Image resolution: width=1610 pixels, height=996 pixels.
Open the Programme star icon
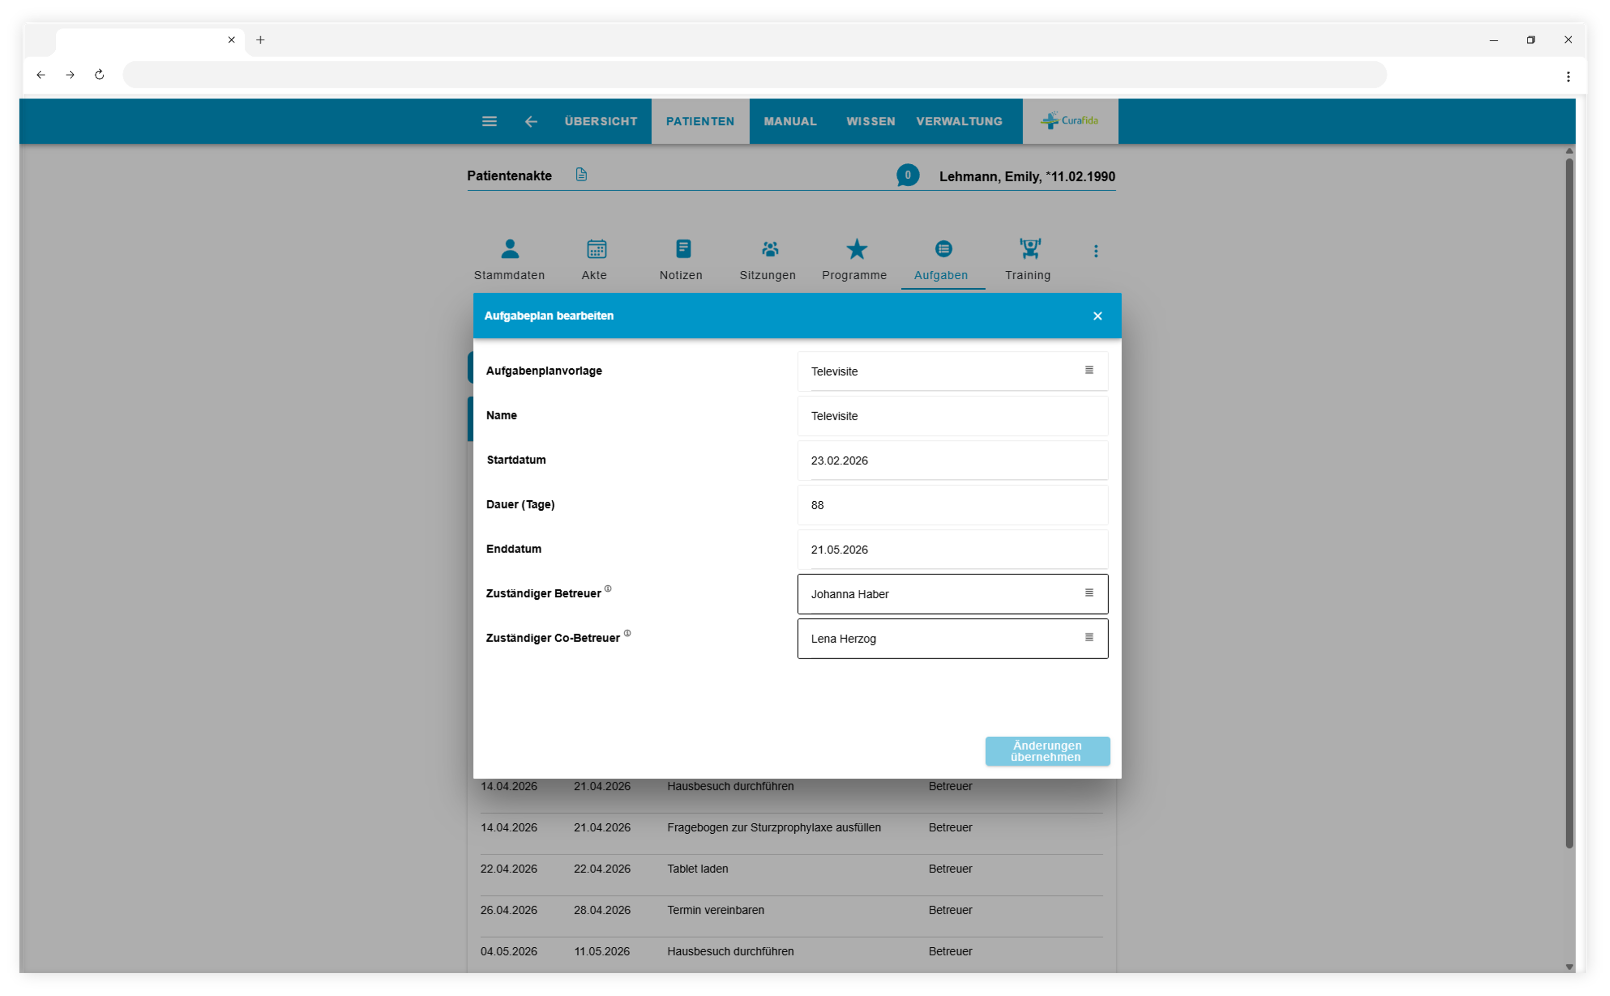[x=856, y=249]
